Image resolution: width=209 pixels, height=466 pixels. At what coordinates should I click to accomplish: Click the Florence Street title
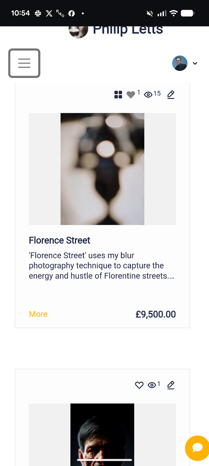(60, 240)
